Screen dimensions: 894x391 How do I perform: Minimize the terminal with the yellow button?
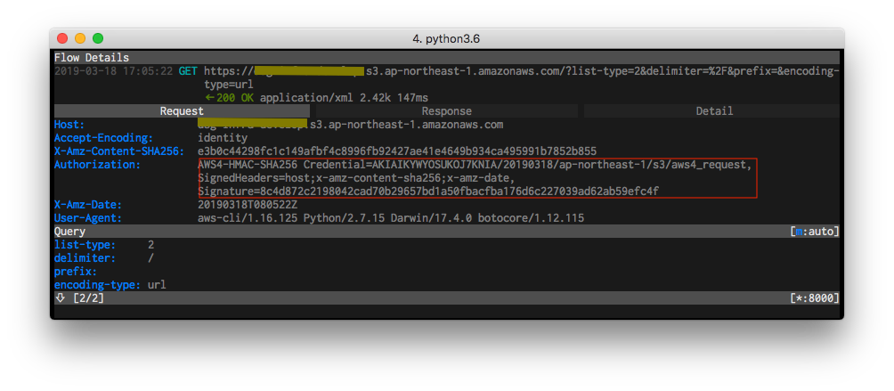[x=80, y=38]
